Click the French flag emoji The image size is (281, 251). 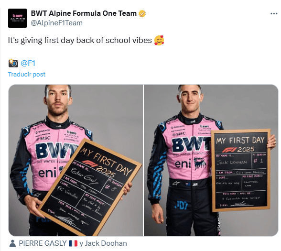click(73, 243)
